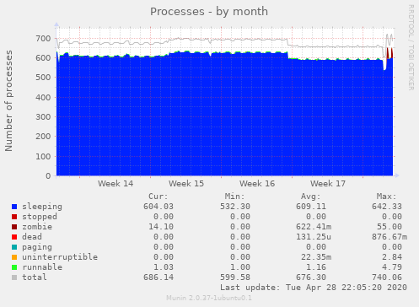
Task: Click the 'Processes - by month' title
Action: click(x=209, y=12)
